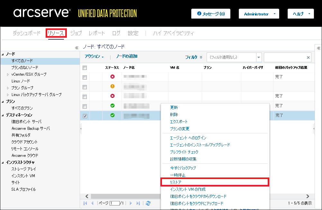Click the arcserve logo
322x210 pixels.
pos(42,13)
